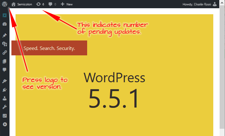The height and width of the screenshot is (136, 225).
Task: Open Appearance via paintbrush icon
Action: click(4, 81)
